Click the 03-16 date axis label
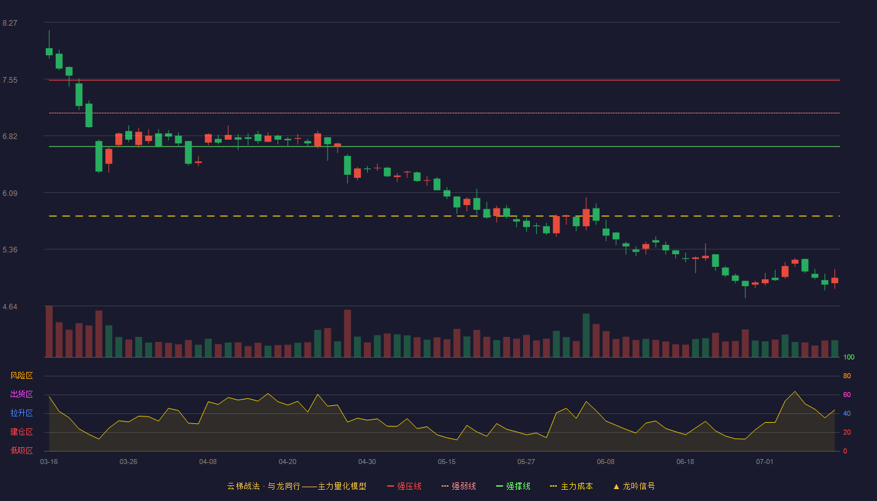 (x=49, y=462)
